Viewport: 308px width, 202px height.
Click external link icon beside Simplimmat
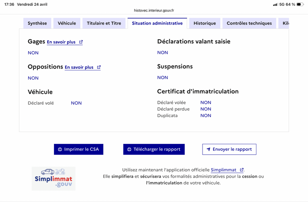pos(241,170)
